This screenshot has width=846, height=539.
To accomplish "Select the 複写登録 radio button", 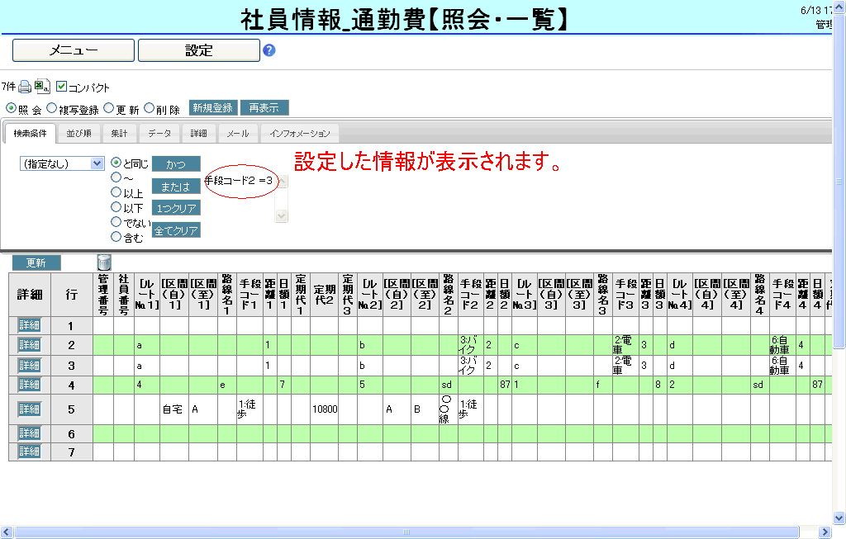I will (52, 108).
